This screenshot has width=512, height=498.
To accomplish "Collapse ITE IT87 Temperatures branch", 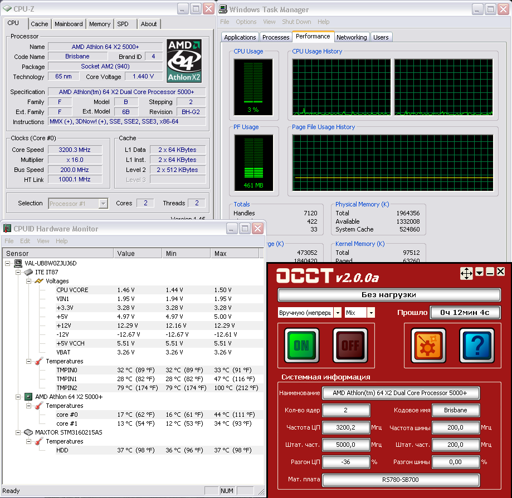I will click(x=28, y=361).
